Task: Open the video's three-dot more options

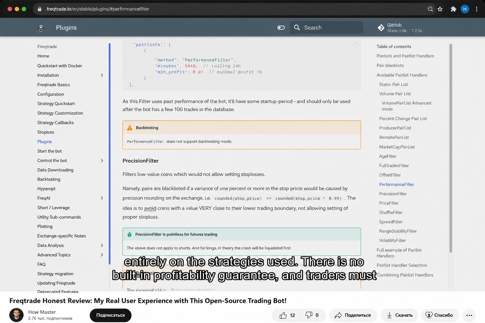Action: tap(469, 315)
